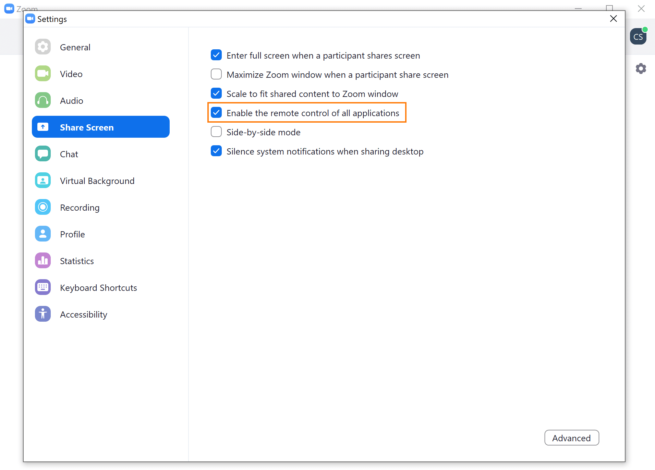The image size is (655, 470).
Task: Toggle Side-by-side mode checkbox
Action: (216, 132)
